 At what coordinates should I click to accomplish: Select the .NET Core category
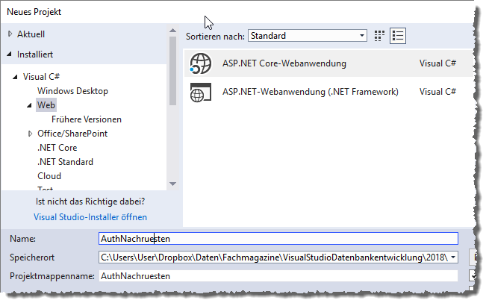[x=57, y=148]
